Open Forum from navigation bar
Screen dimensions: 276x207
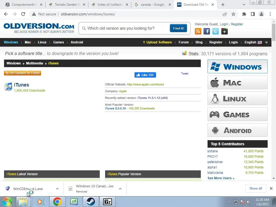[x=184, y=42]
